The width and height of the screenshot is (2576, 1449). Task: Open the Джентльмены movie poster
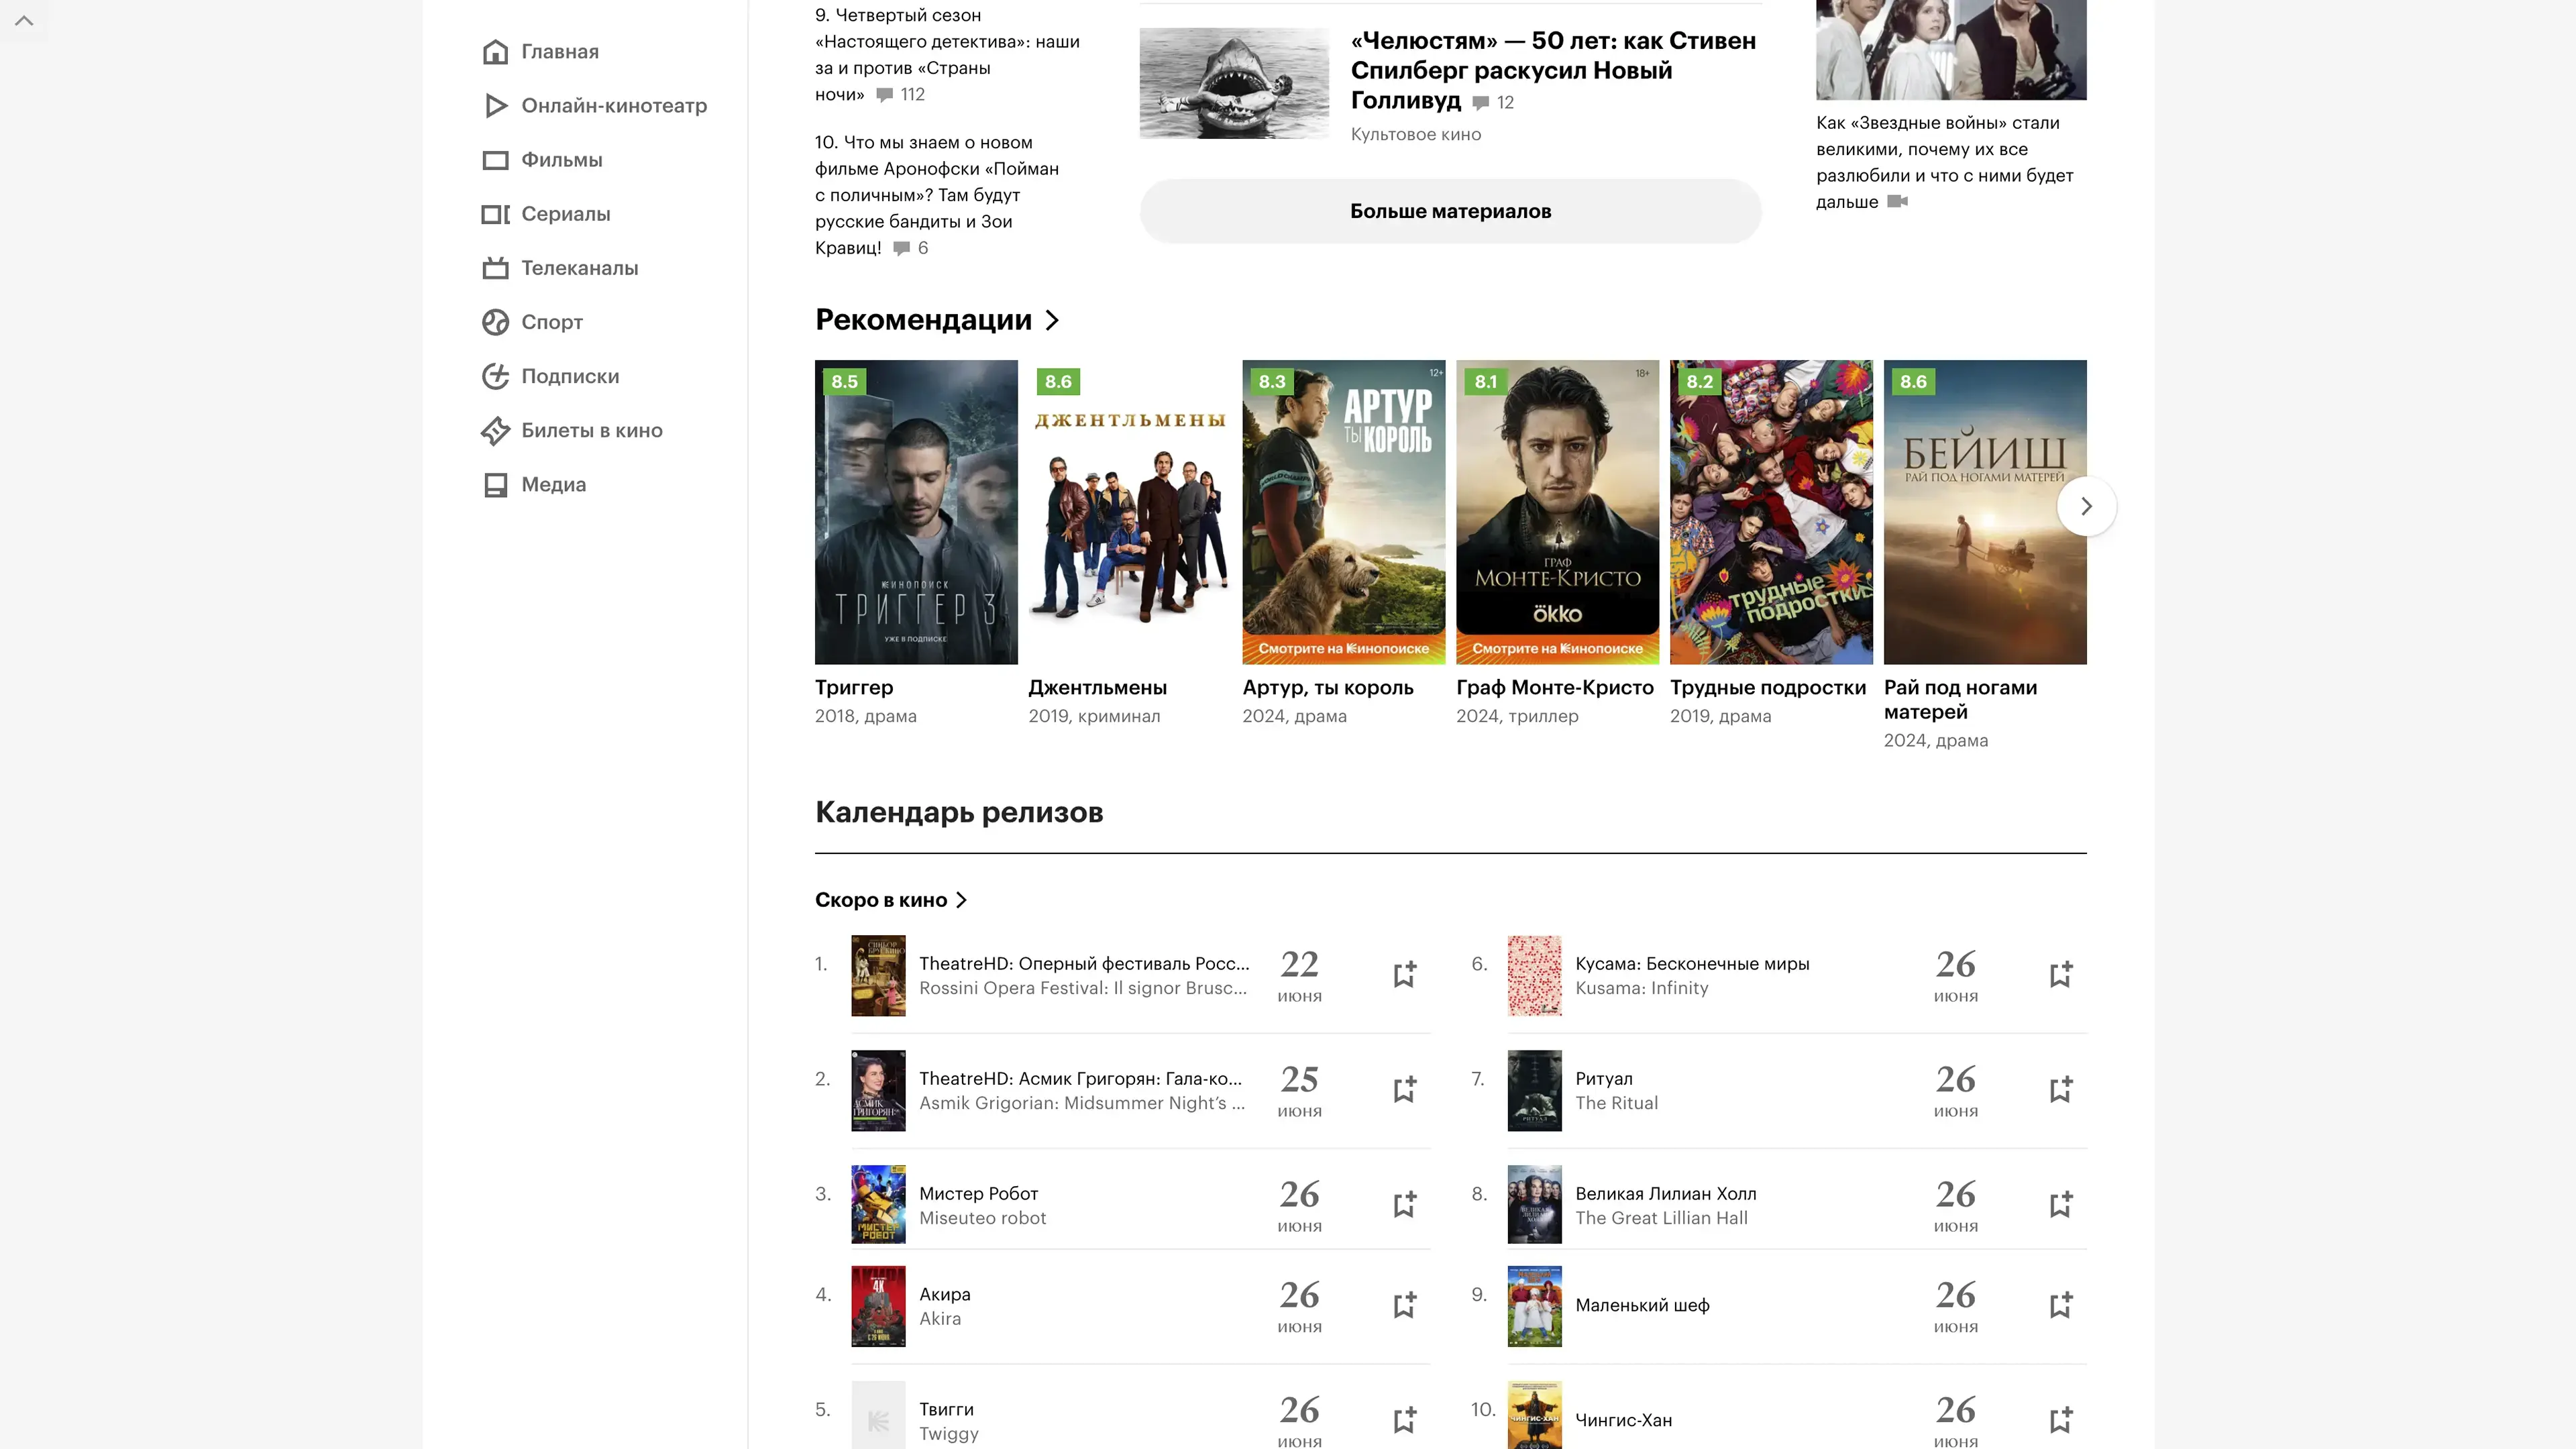(x=1129, y=512)
